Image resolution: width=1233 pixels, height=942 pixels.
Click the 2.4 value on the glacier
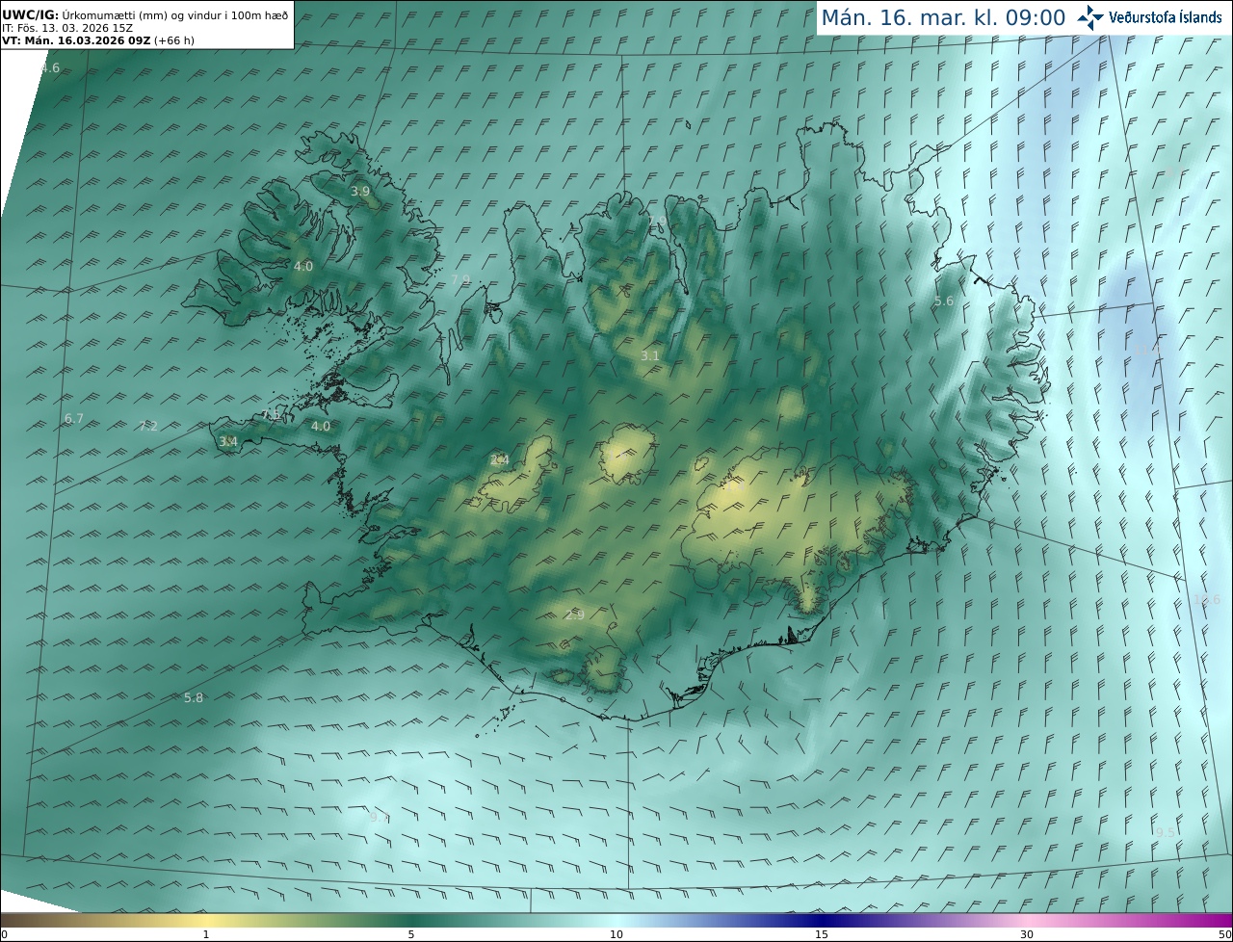pos(499,460)
